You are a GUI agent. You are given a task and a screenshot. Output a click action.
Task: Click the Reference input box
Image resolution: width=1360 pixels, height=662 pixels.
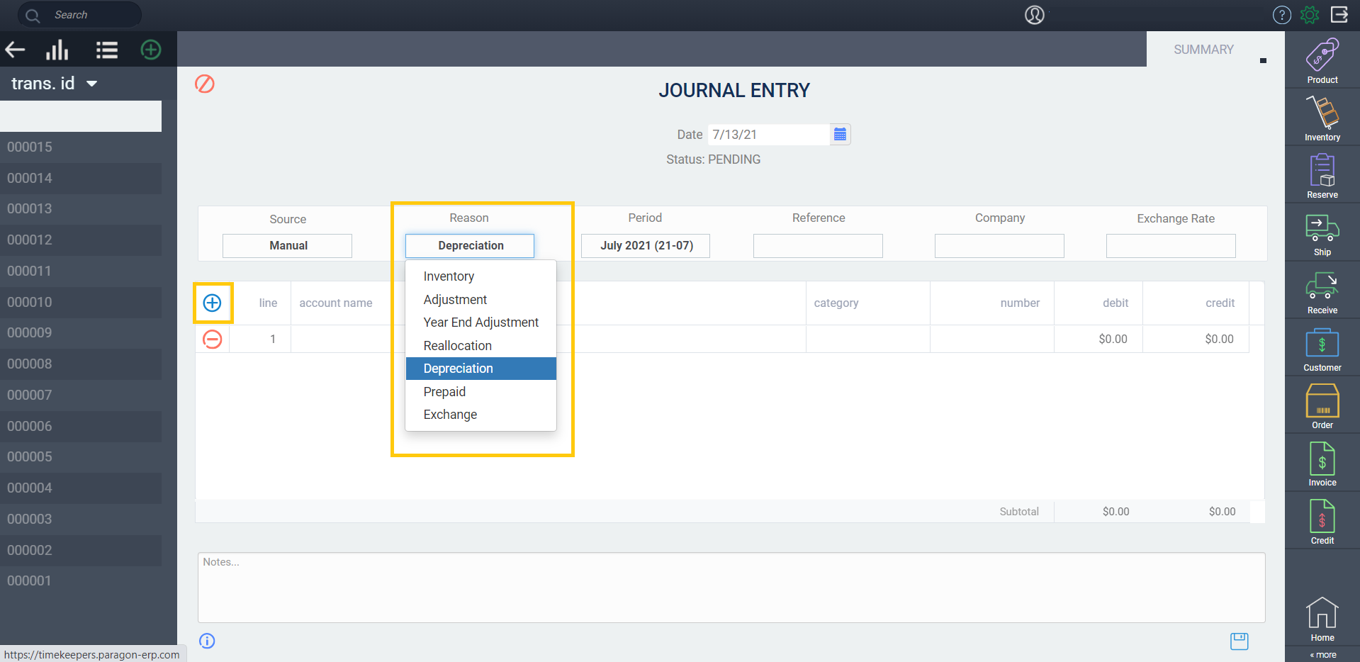tap(818, 245)
